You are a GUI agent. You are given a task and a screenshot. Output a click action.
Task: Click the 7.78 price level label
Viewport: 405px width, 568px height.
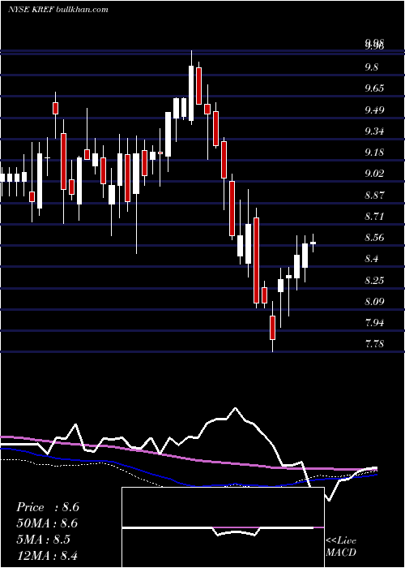(374, 343)
